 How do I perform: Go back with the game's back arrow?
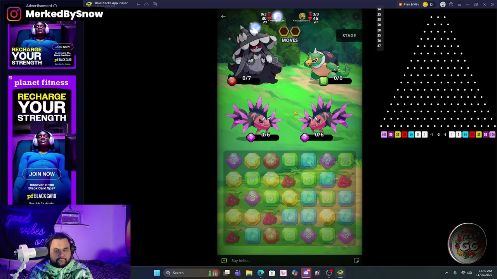pyautogui.click(x=223, y=16)
